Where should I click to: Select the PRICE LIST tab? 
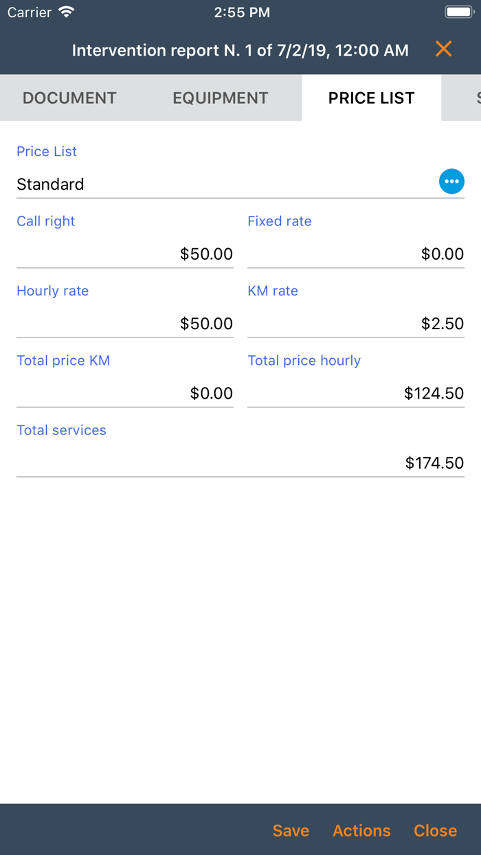[371, 98]
